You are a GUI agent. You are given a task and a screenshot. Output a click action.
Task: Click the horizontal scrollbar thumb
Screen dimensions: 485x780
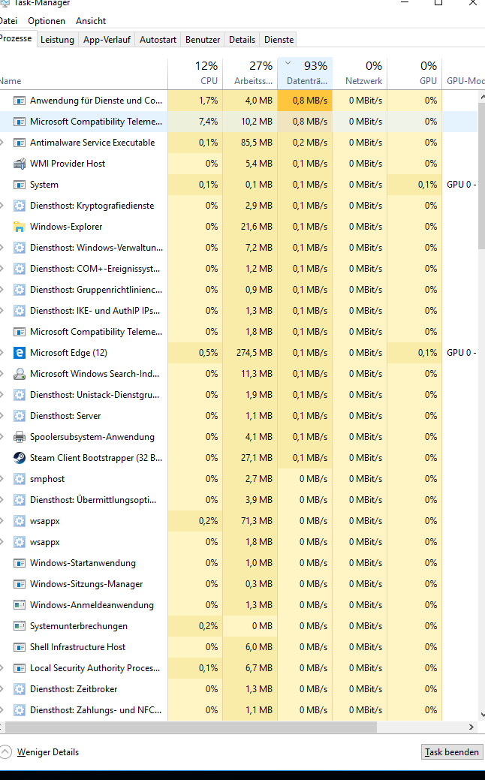(191, 727)
